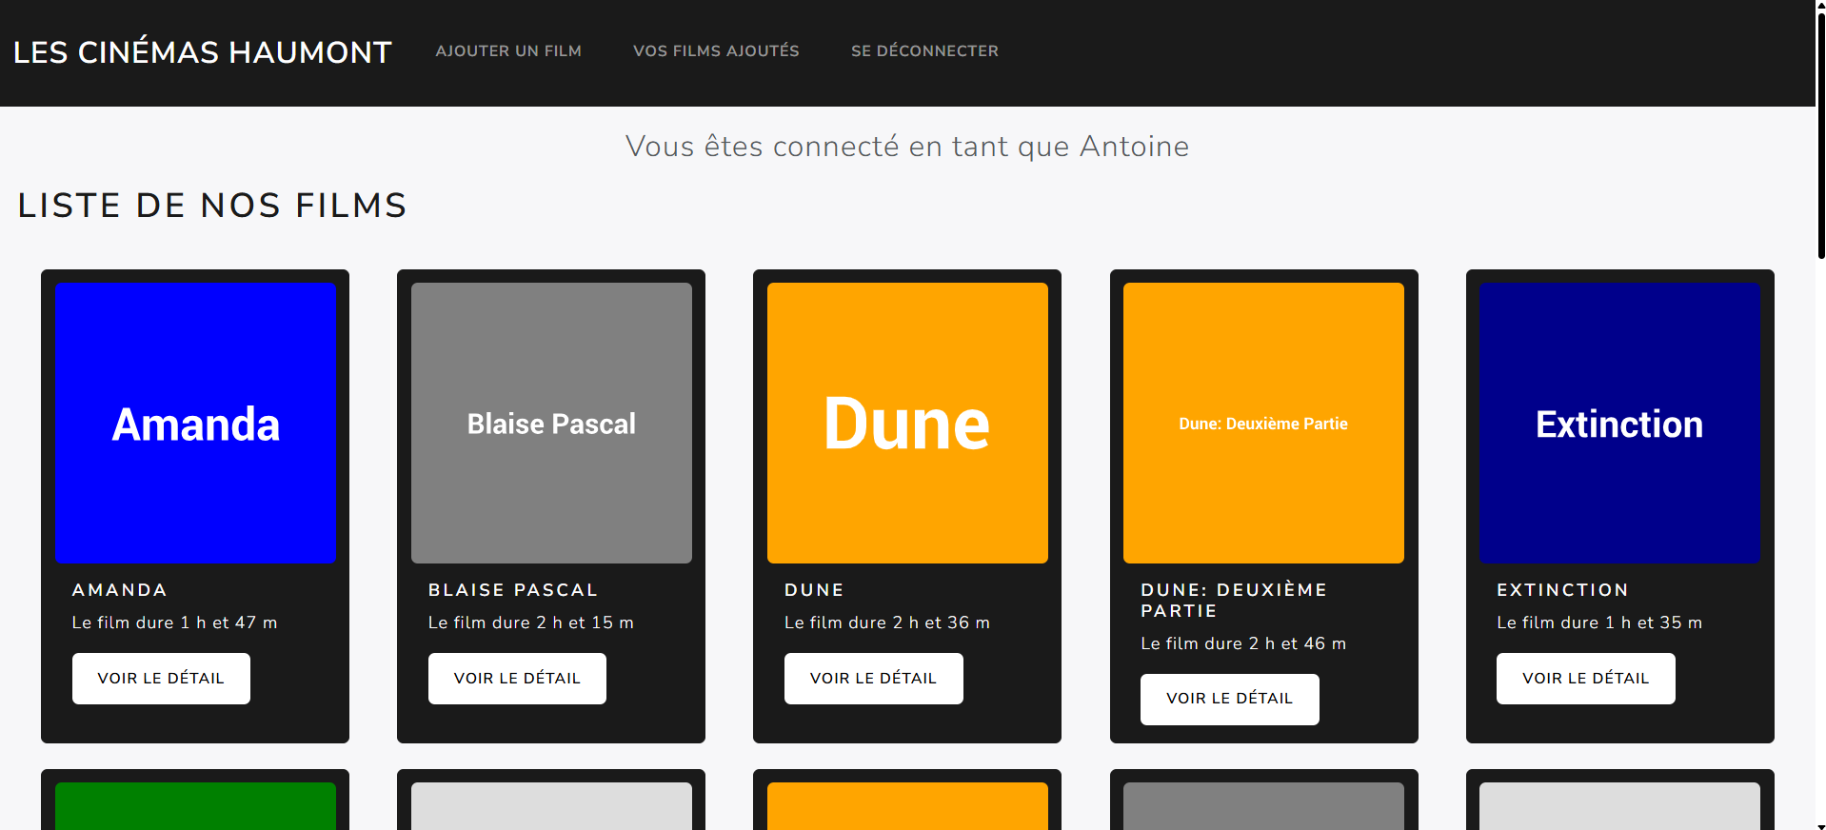Select the dark blue Extinction poster
1826x830 pixels.
pyautogui.click(x=1619, y=423)
